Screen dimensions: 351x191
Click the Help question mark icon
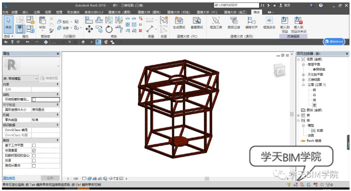pos(321,5)
